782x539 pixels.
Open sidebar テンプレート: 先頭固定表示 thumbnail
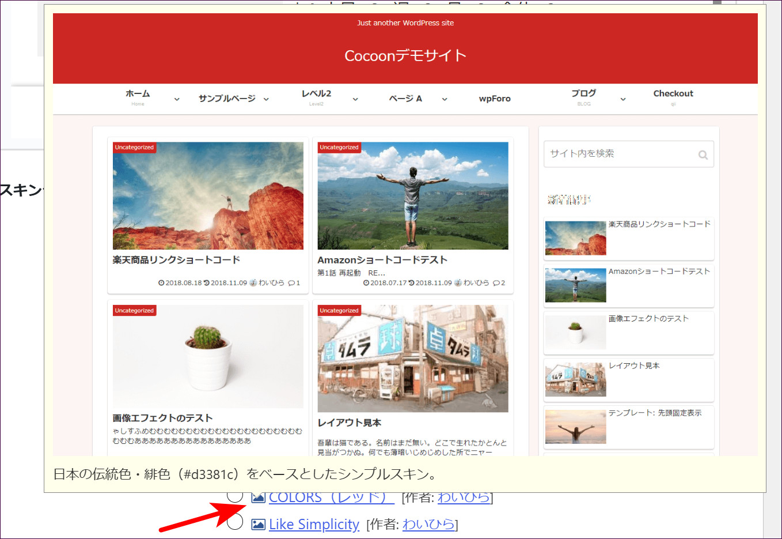pyautogui.click(x=576, y=427)
